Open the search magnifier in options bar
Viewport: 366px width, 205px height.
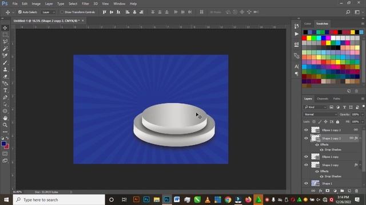point(348,12)
